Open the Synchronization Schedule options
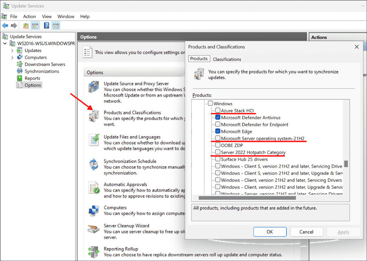 coord(130,161)
